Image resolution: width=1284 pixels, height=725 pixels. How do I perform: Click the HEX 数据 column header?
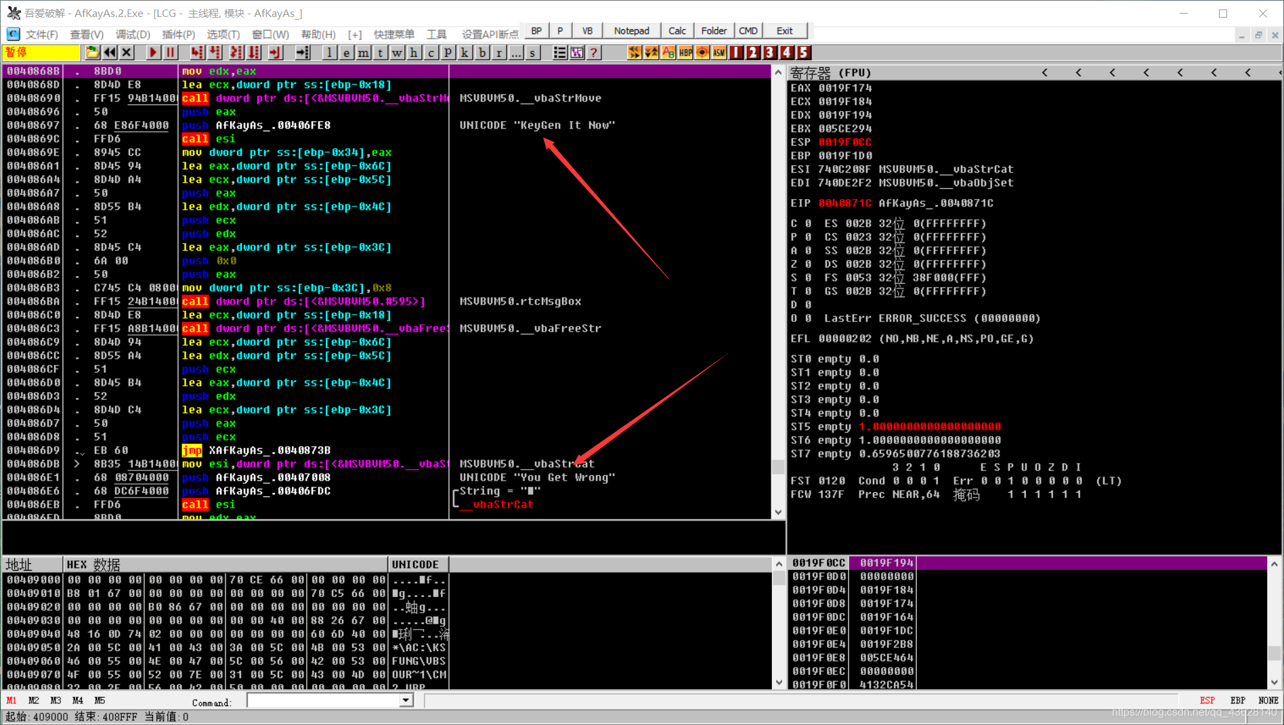[226, 565]
